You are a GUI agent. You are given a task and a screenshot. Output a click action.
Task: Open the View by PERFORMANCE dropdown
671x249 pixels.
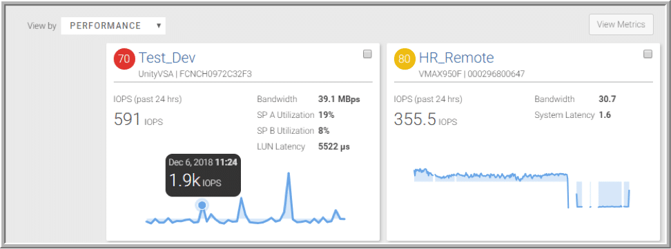click(113, 26)
